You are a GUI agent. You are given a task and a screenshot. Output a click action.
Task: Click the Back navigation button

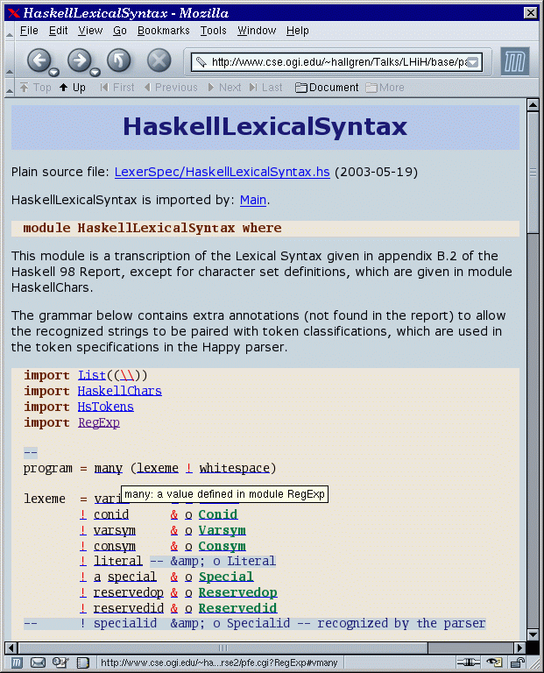tap(39, 60)
